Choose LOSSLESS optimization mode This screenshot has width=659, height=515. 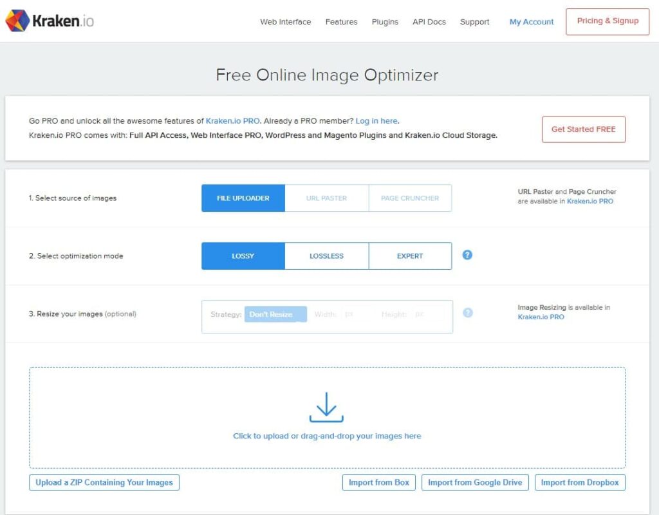(x=326, y=256)
